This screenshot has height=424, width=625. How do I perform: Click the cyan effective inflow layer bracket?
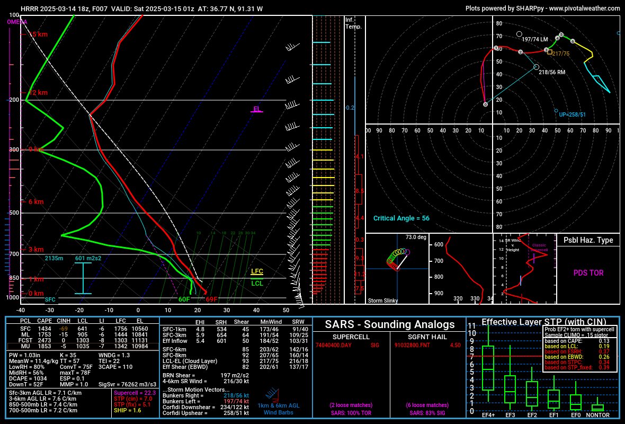(x=83, y=278)
